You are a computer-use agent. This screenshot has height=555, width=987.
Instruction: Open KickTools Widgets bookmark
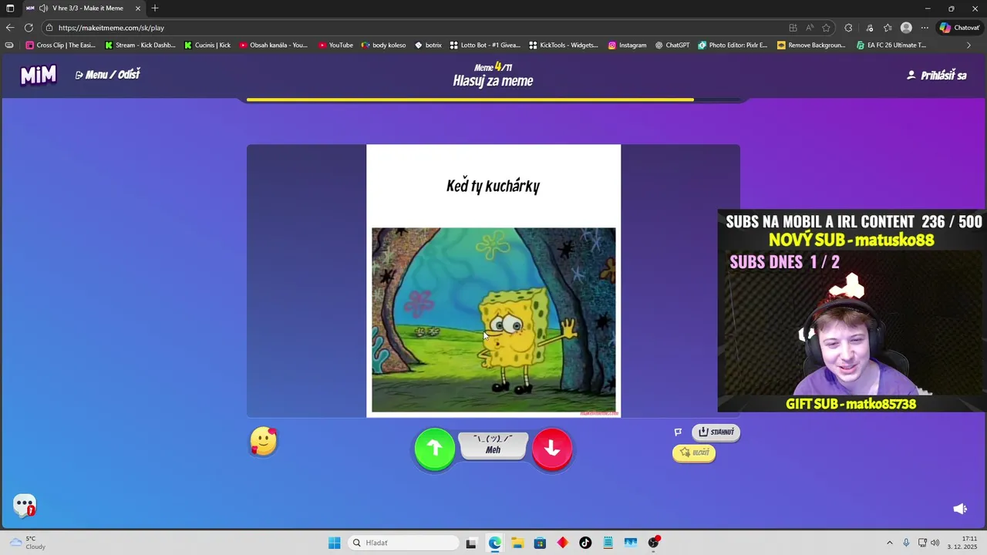coord(564,45)
